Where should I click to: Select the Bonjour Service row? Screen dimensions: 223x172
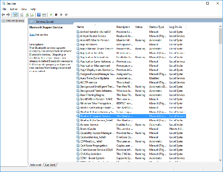coord(89,125)
